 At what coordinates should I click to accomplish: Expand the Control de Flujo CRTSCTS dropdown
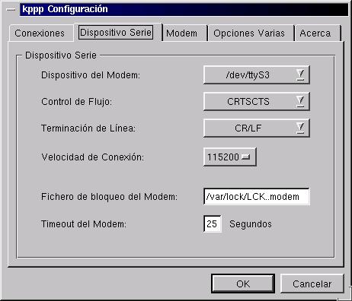point(257,102)
